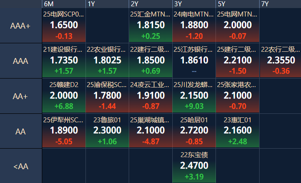Click the <AA rating row header
This screenshot has width=301, height=183.
[x=20, y=166]
